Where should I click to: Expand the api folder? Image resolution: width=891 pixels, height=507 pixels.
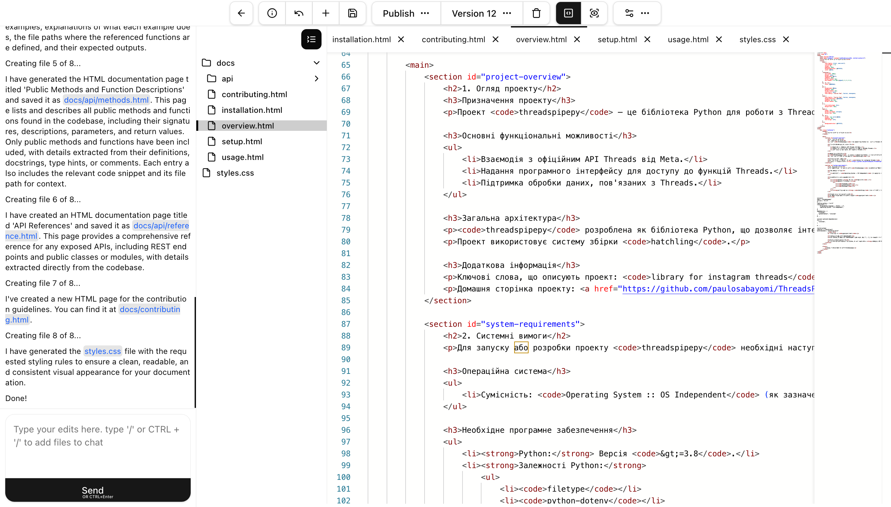coord(316,79)
